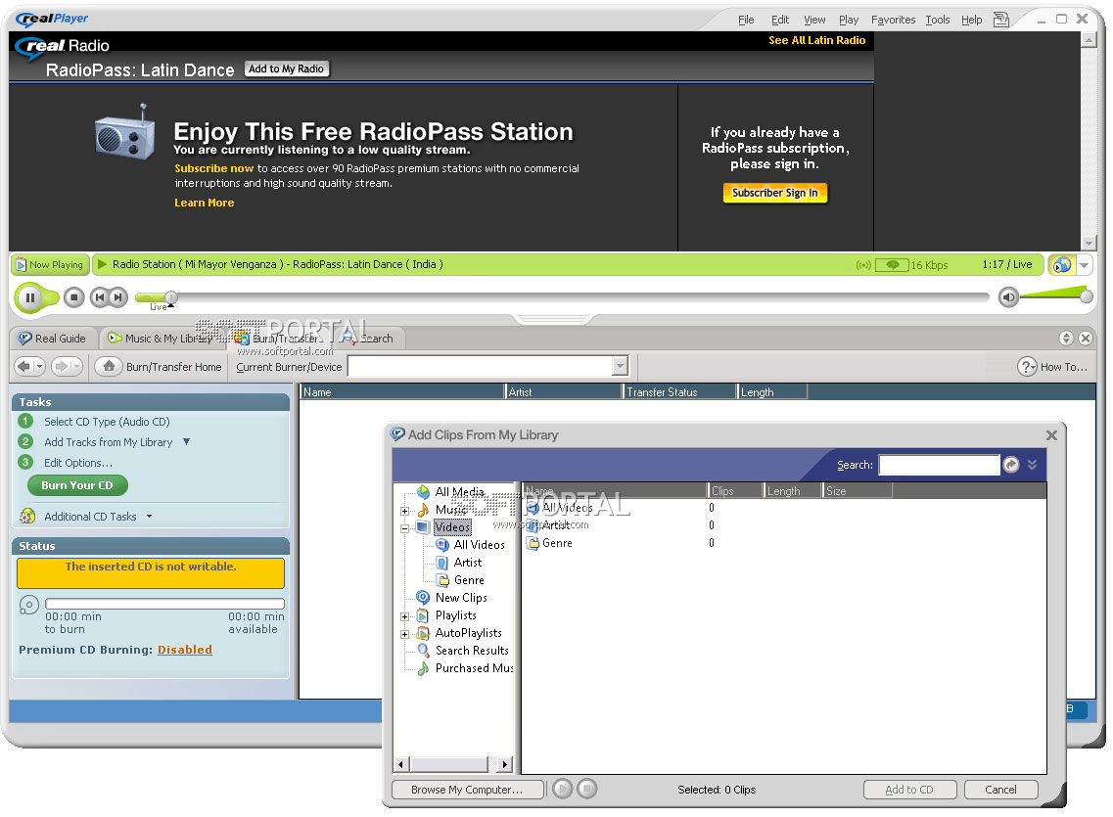Image resolution: width=1113 pixels, height=817 pixels.
Task: Pause the radio stream
Action: click(30, 297)
